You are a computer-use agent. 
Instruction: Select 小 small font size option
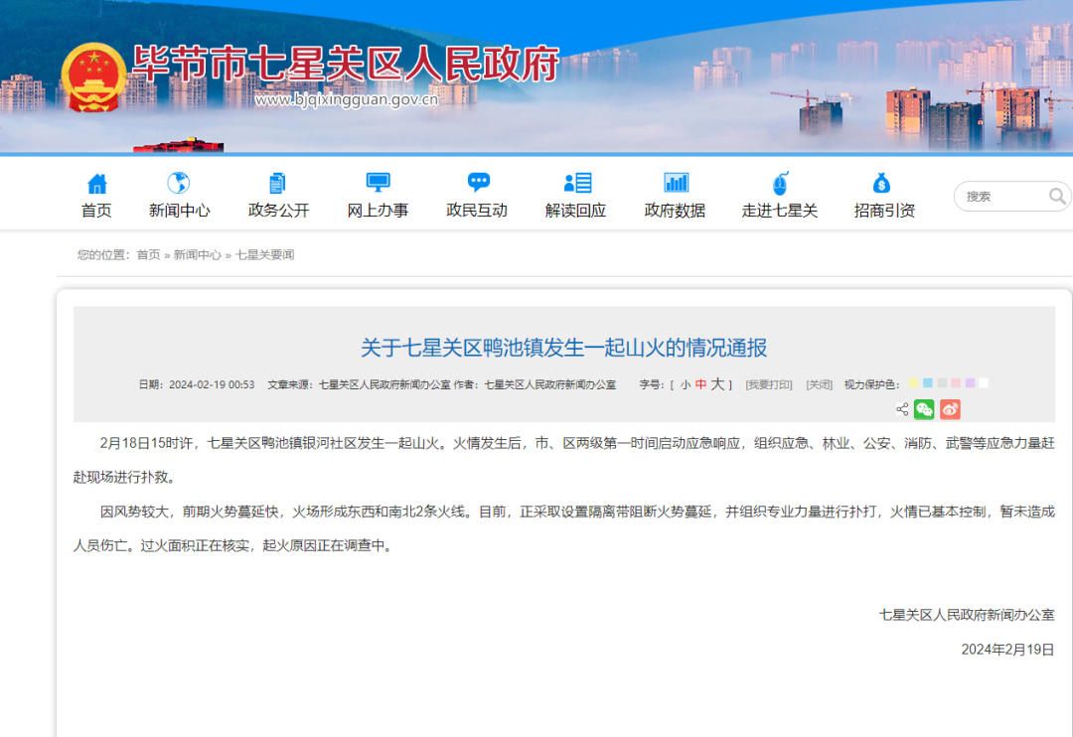pyautogui.click(x=688, y=383)
